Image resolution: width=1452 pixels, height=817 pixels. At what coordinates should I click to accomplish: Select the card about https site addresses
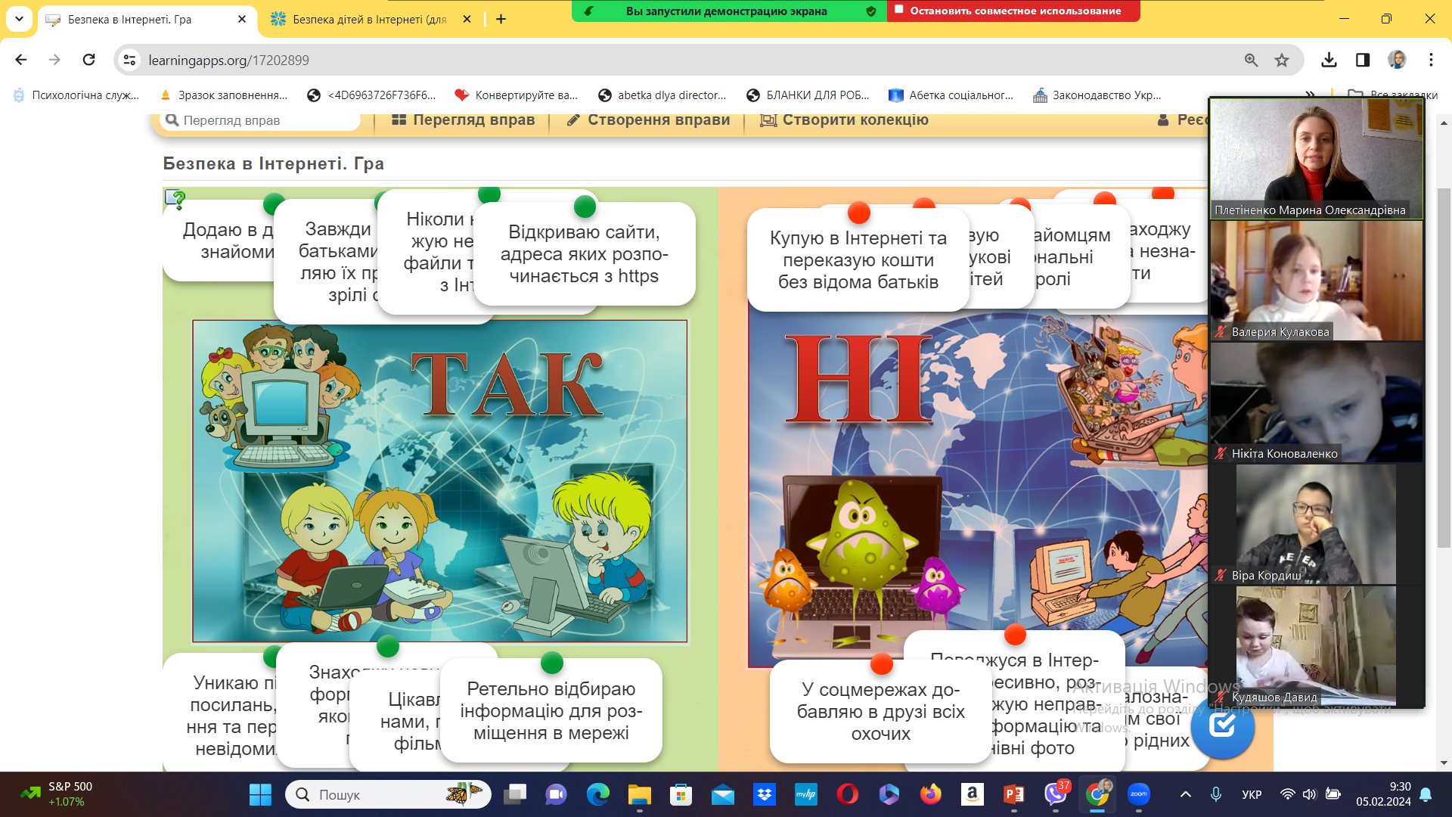[584, 253]
